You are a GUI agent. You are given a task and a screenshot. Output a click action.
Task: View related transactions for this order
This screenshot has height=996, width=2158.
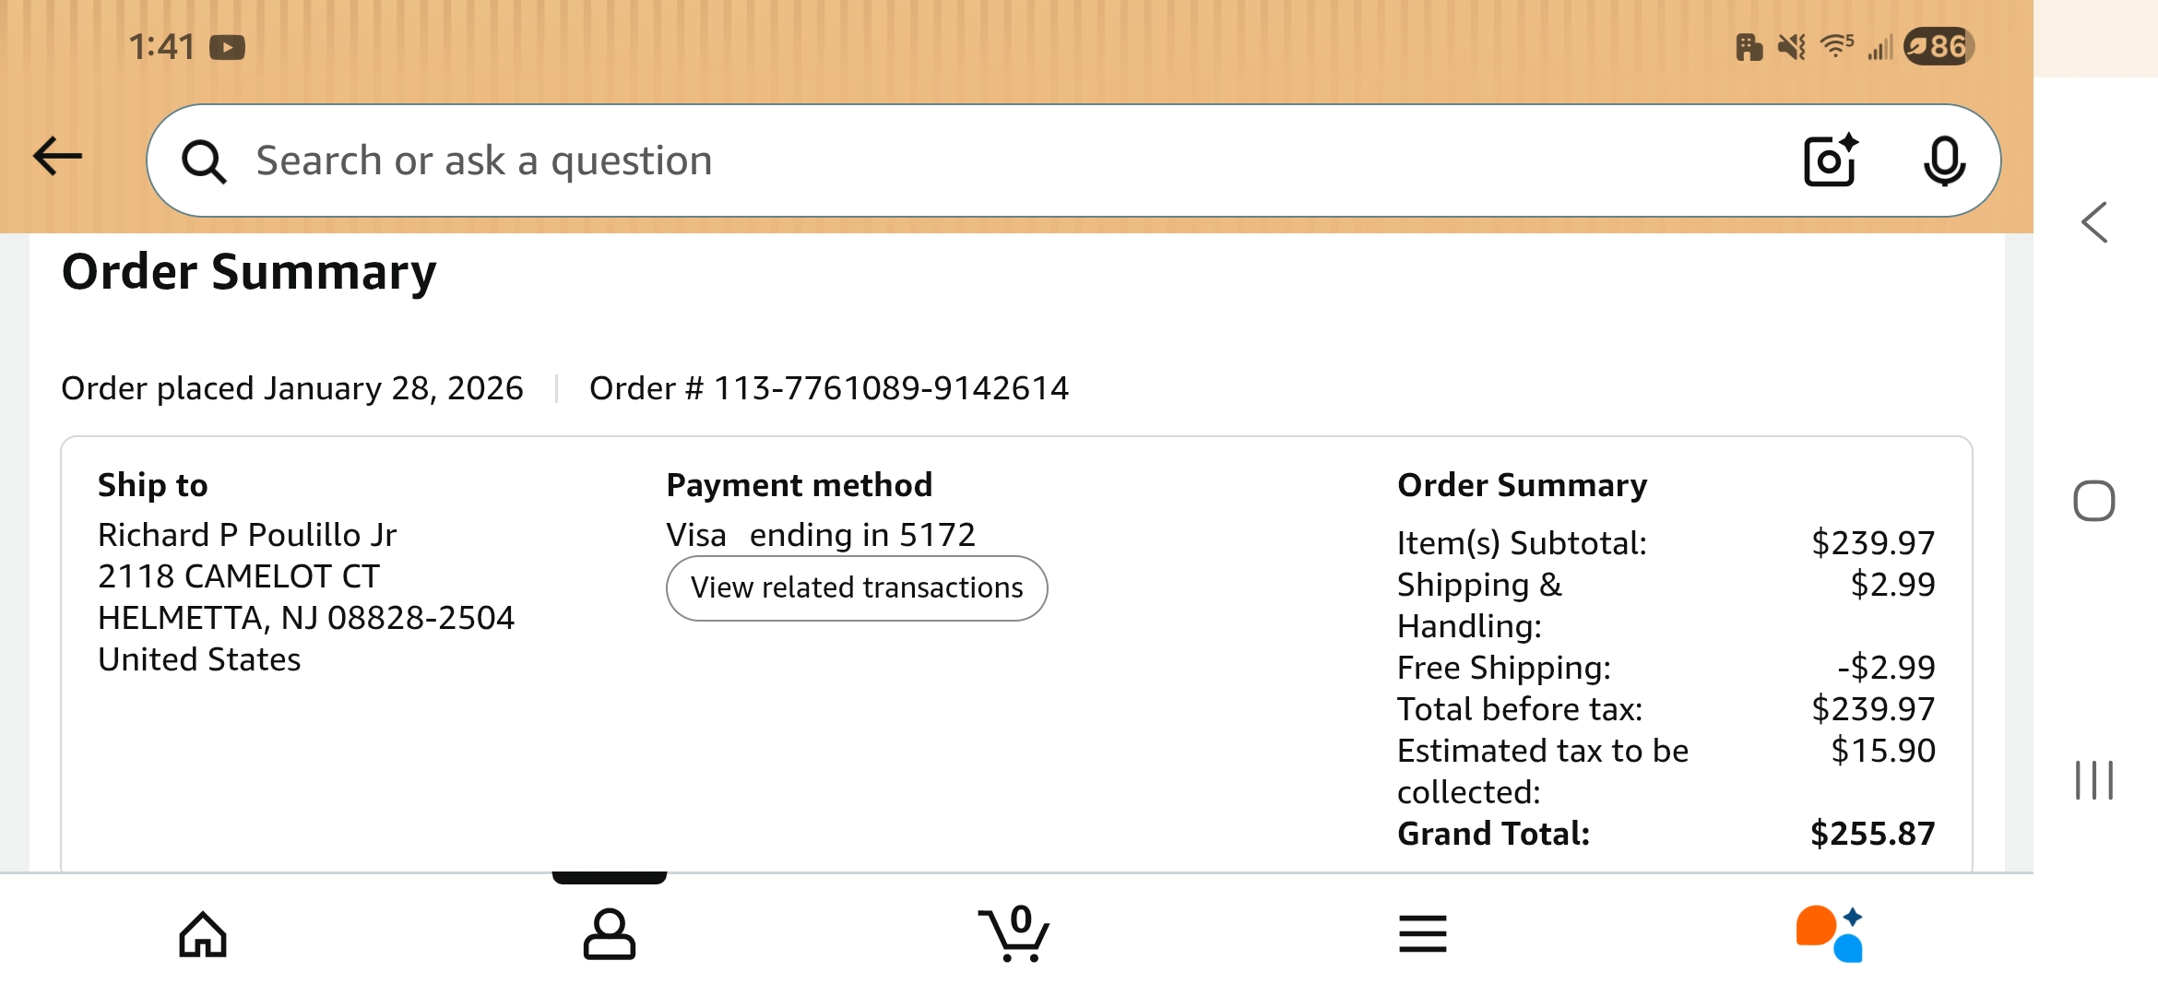point(857,588)
